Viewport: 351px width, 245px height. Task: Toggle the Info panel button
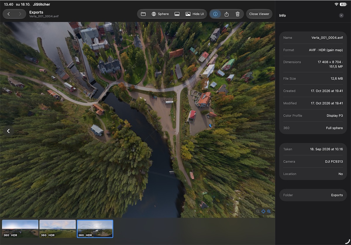pos(216,14)
